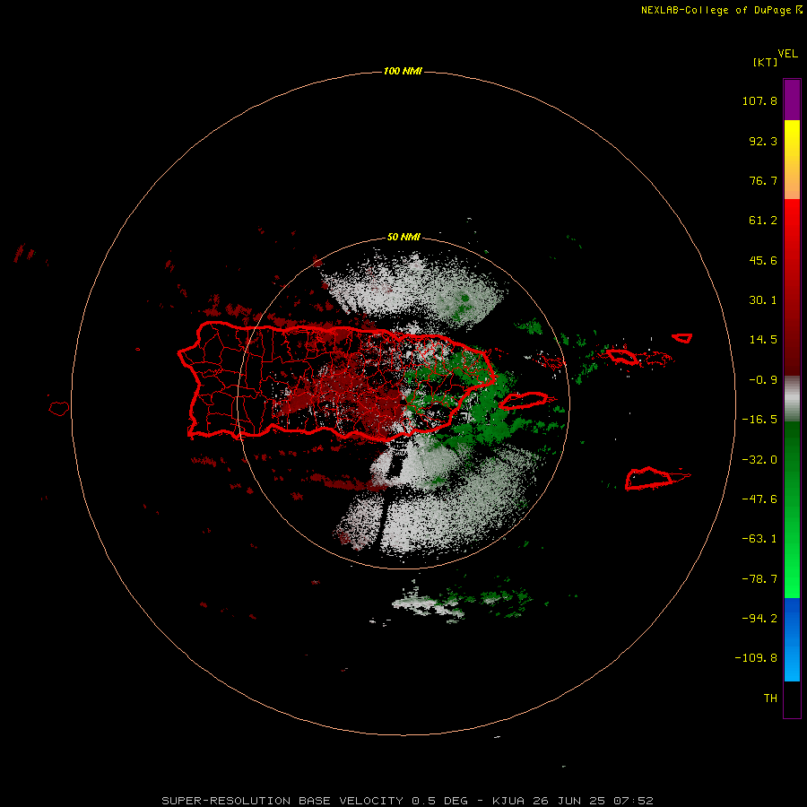This screenshot has width=807, height=807.
Task: Click the blue segment of the color bar
Action: (792, 639)
